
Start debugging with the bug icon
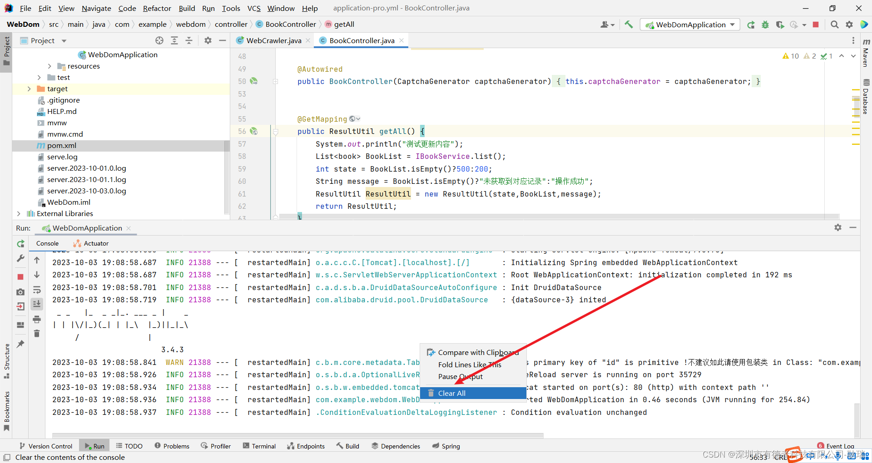pyautogui.click(x=765, y=25)
